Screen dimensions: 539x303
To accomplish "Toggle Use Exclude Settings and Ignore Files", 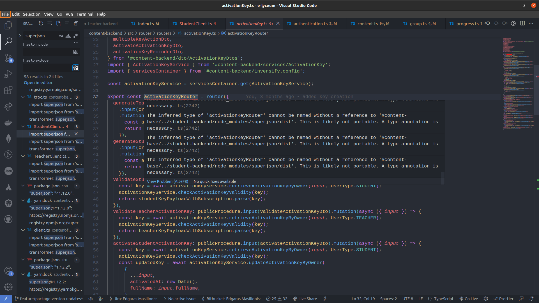I will (x=75, y=68).
